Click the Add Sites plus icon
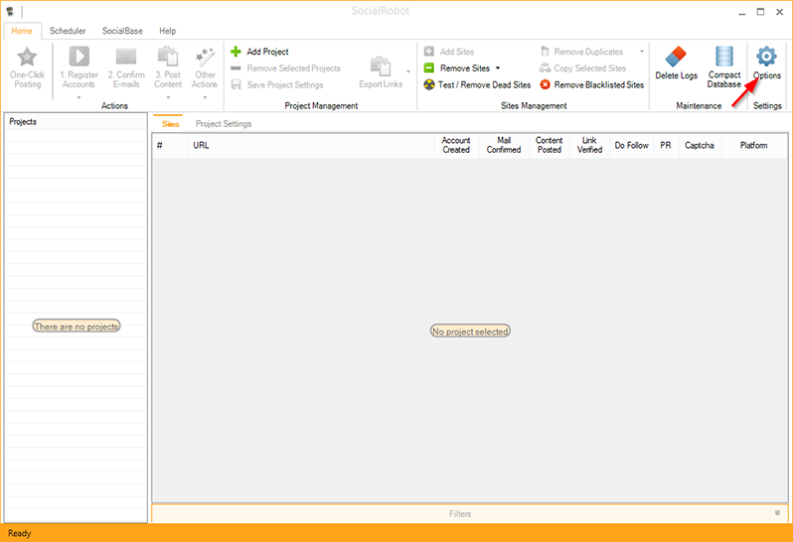This screenshot has height=542, width=793. point(429,52)
